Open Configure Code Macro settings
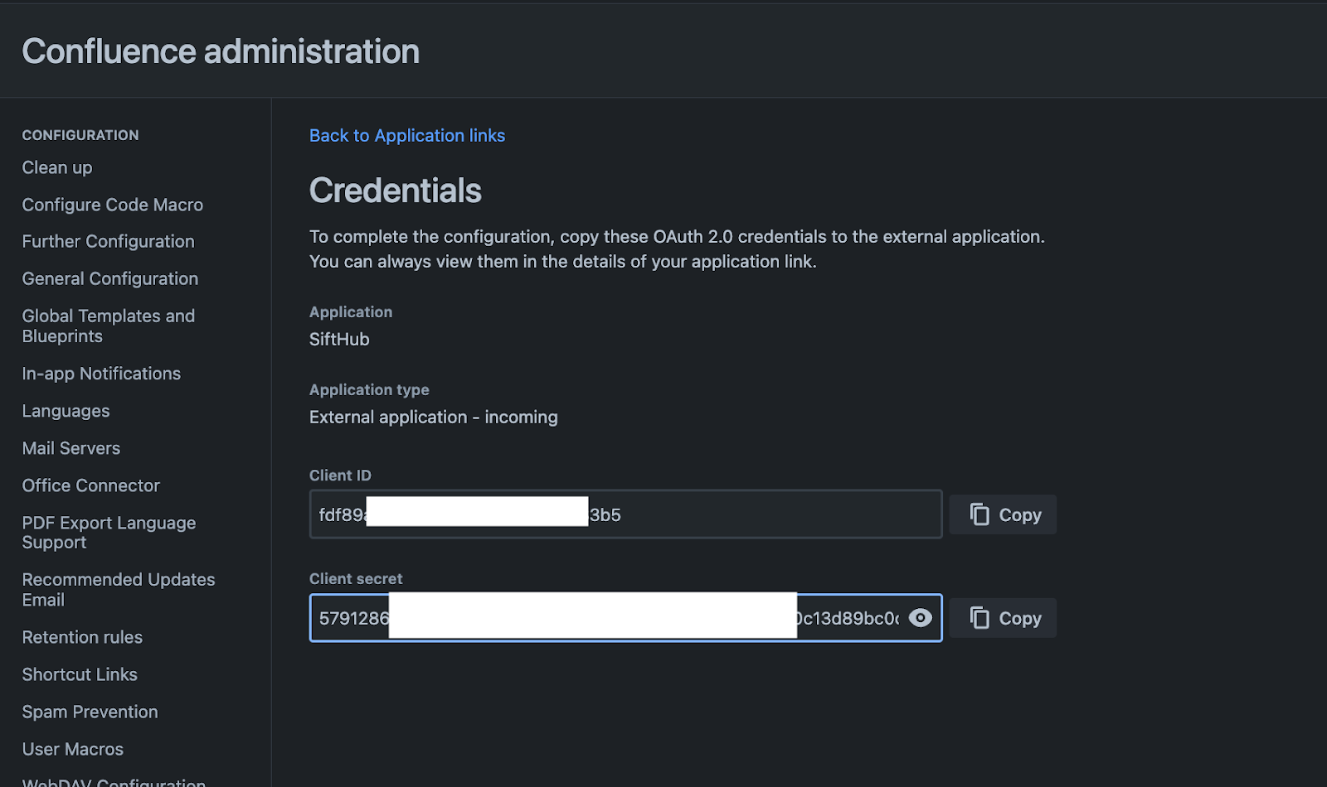This screenshot has height=787, width=1327. pyautogui.click(x=112, y=205)
